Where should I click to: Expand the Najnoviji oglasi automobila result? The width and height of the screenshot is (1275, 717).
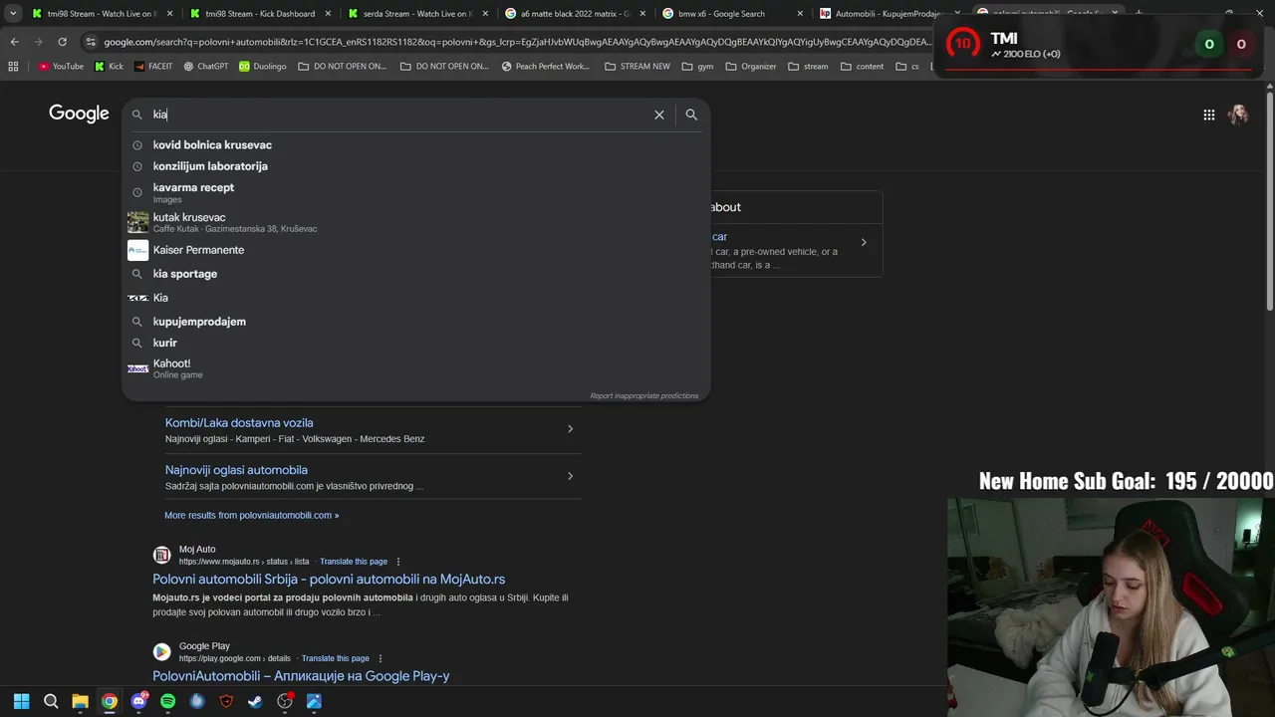(570, 476)
